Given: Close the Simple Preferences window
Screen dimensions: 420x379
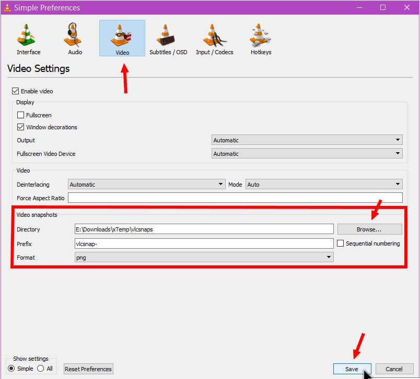Looking at the screenshot, I should pyautogui.click(x=406, y=7).
